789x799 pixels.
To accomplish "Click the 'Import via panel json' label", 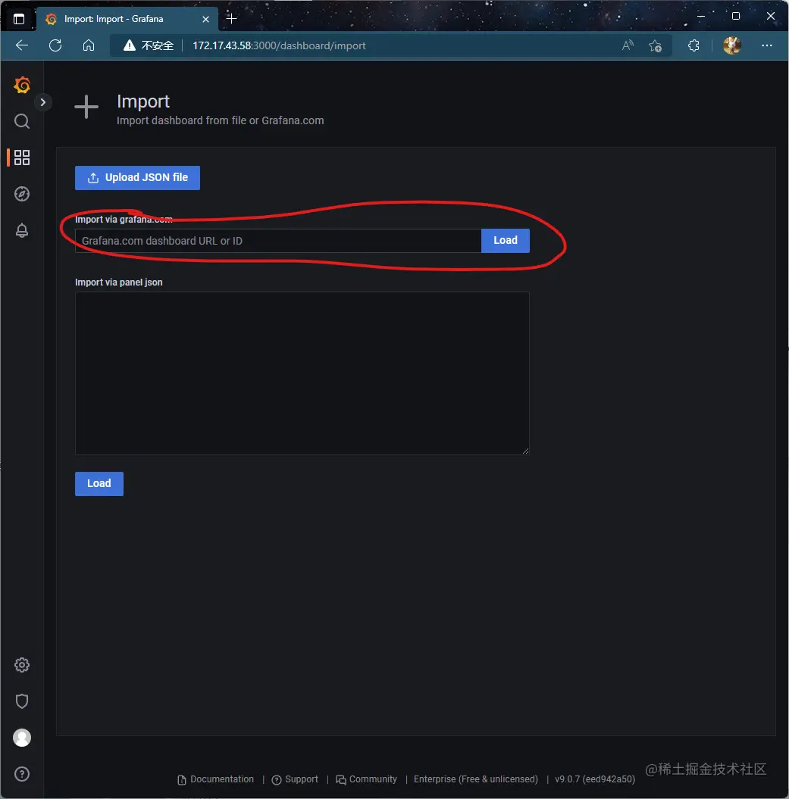I will 119,282.
